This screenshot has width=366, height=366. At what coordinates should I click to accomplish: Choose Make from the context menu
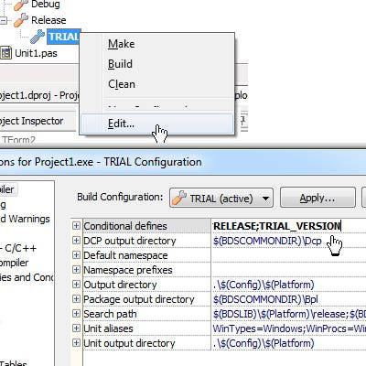pos(157,44)
